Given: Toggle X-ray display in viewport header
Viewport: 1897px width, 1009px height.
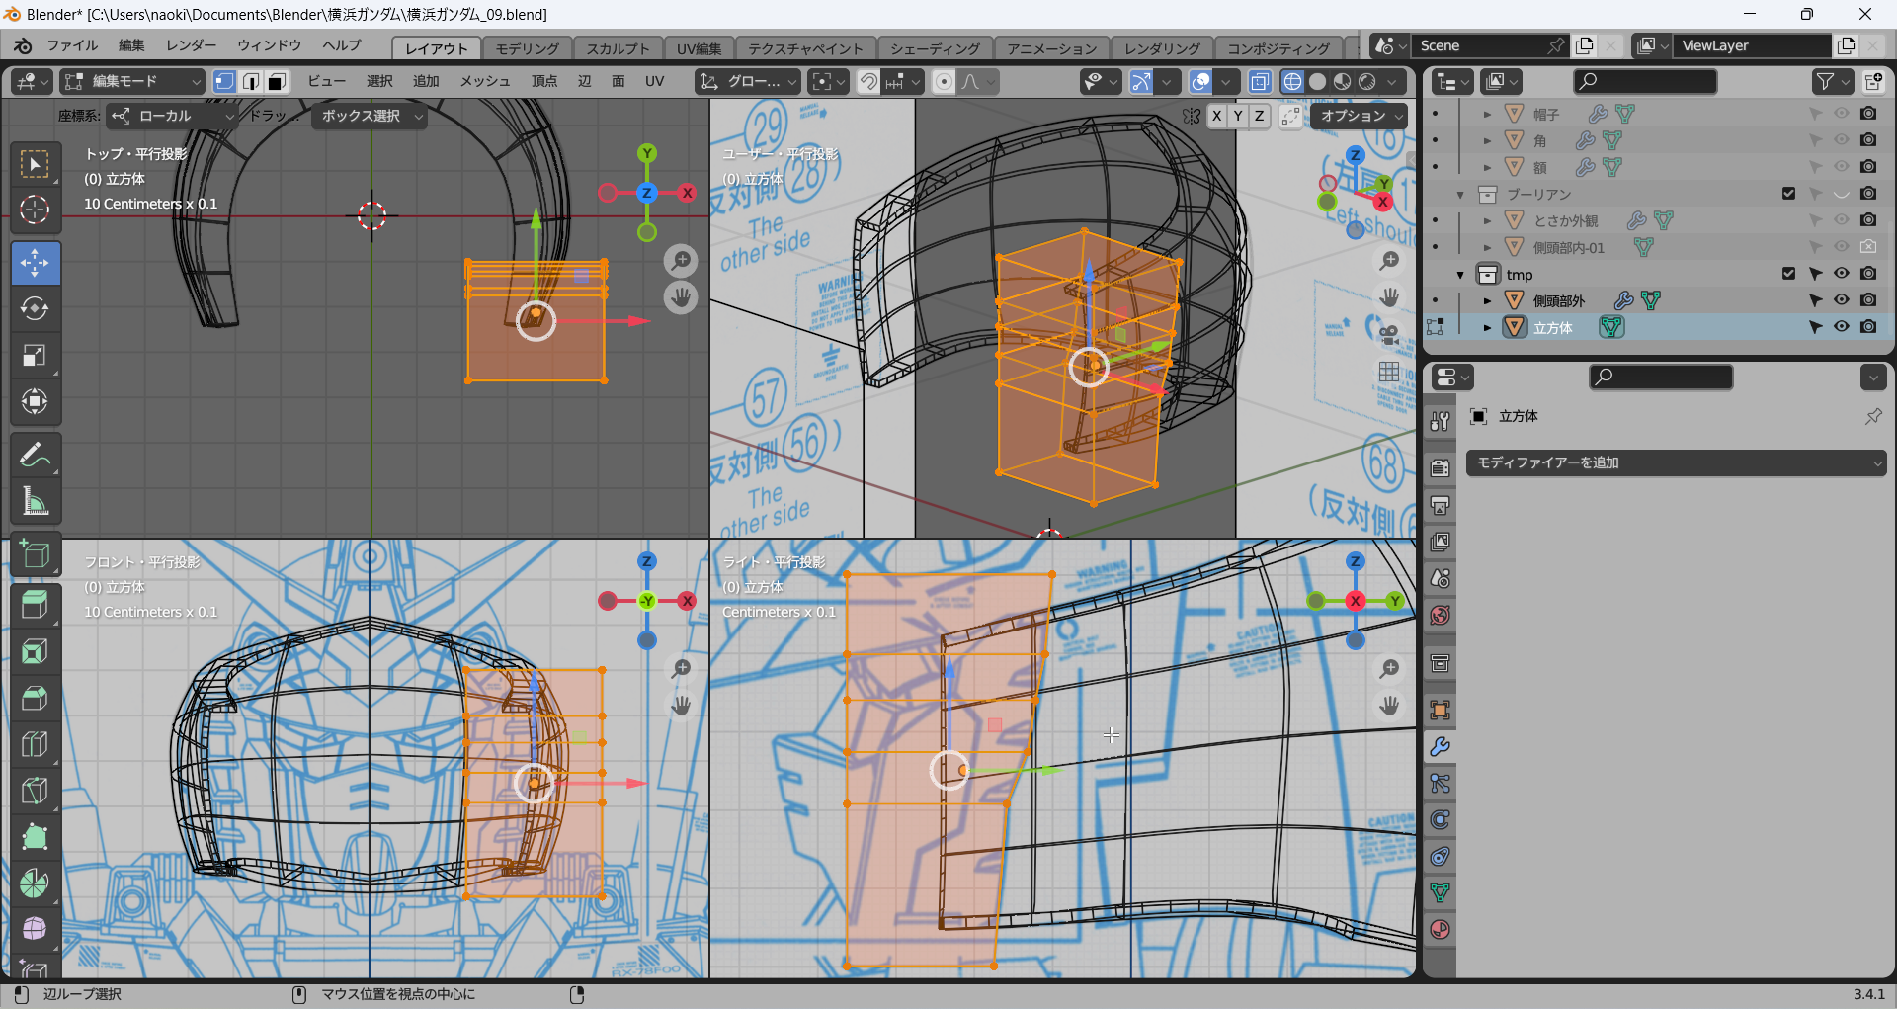Looking at the screenshot, I should (x=1260, y=81).
